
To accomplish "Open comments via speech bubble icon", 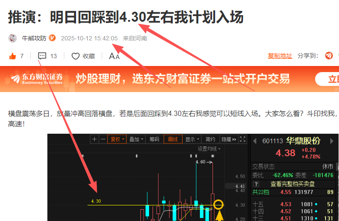I will pos(42,56).
